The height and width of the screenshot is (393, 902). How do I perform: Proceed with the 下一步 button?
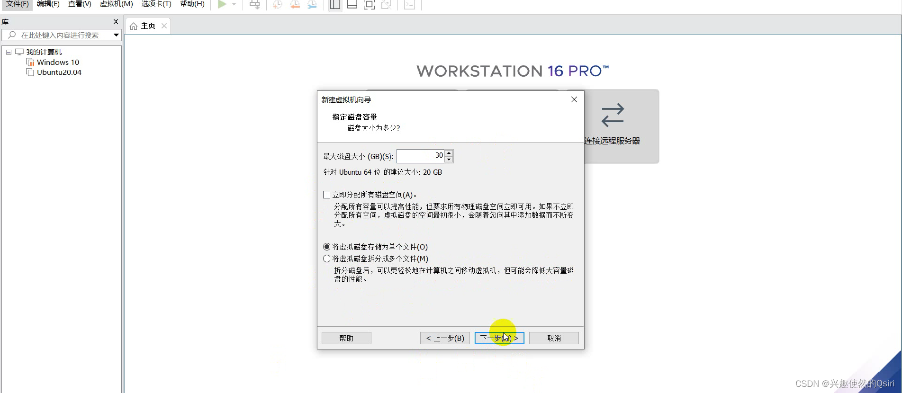point(499,338)
